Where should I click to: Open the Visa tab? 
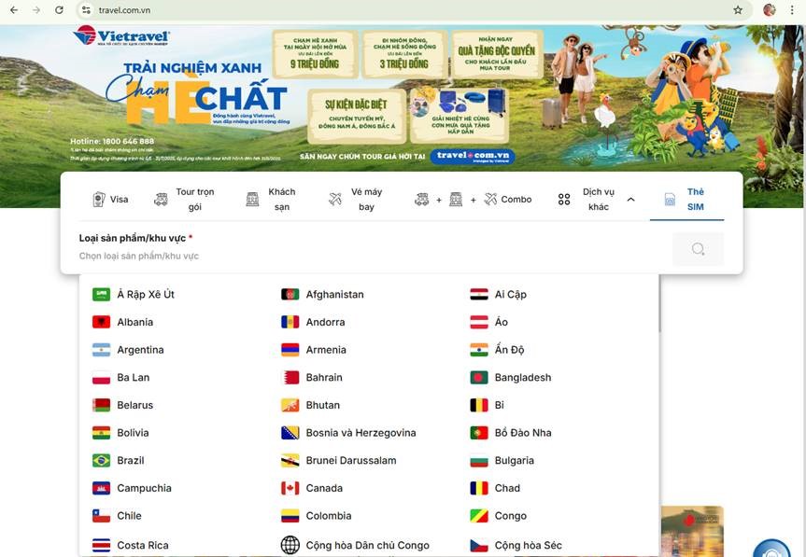(110, 199)
